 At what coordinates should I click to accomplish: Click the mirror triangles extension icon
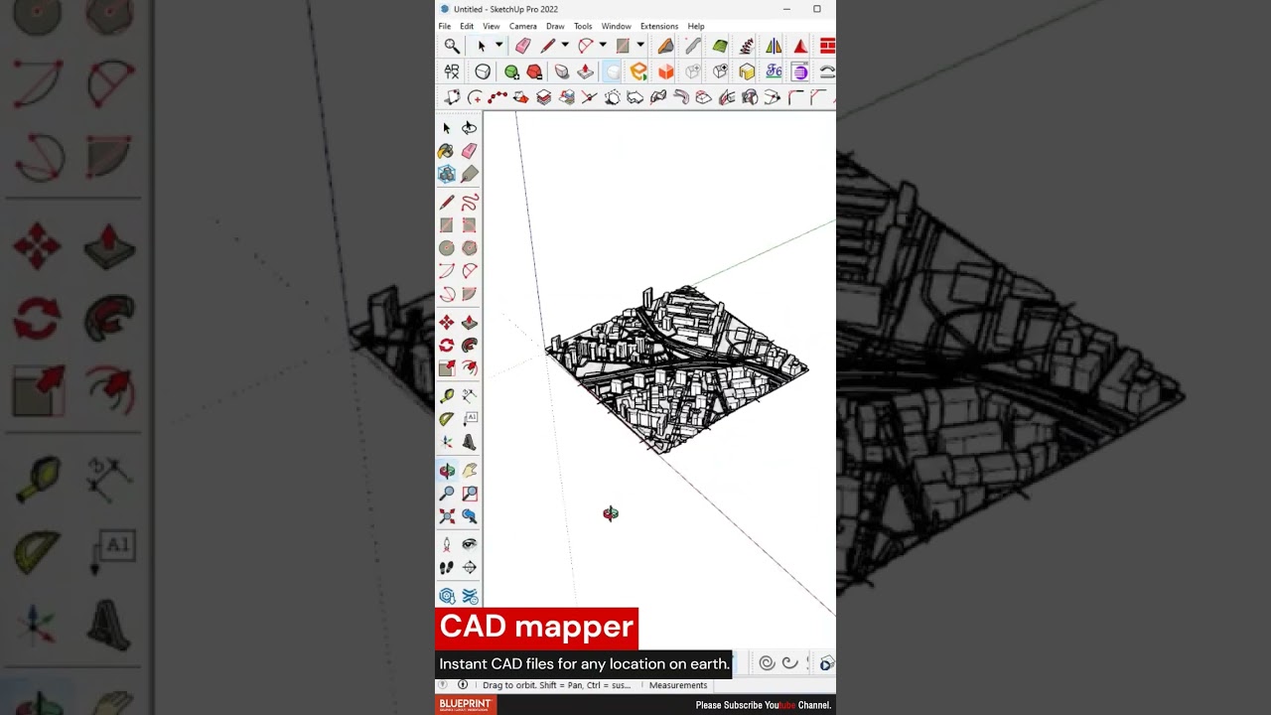774,46
